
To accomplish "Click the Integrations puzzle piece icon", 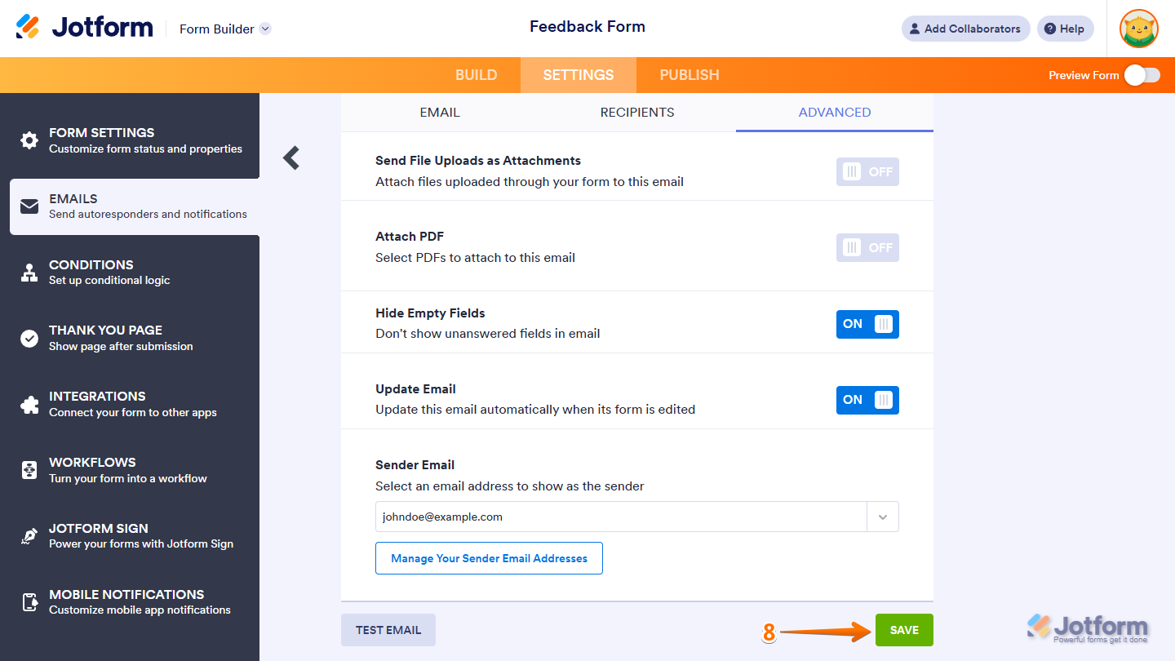I will click(x=29, y=404).
